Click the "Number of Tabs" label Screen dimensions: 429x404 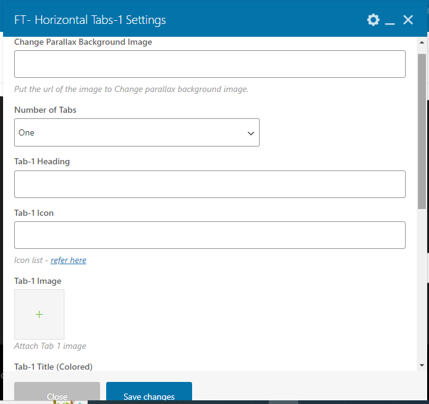[45, 110]
